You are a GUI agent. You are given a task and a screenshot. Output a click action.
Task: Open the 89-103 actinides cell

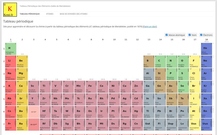(34, 124)
